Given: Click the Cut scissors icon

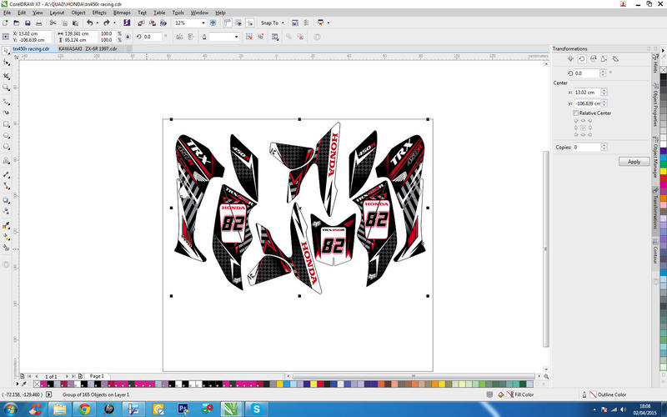Looking at the screenshot, I should (53, 23).
